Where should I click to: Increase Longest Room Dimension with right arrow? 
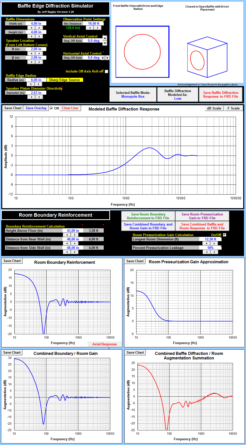(214, 243)
